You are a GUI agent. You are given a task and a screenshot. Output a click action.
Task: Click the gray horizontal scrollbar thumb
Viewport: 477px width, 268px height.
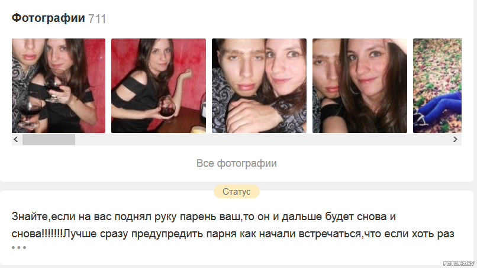[49, 139]
